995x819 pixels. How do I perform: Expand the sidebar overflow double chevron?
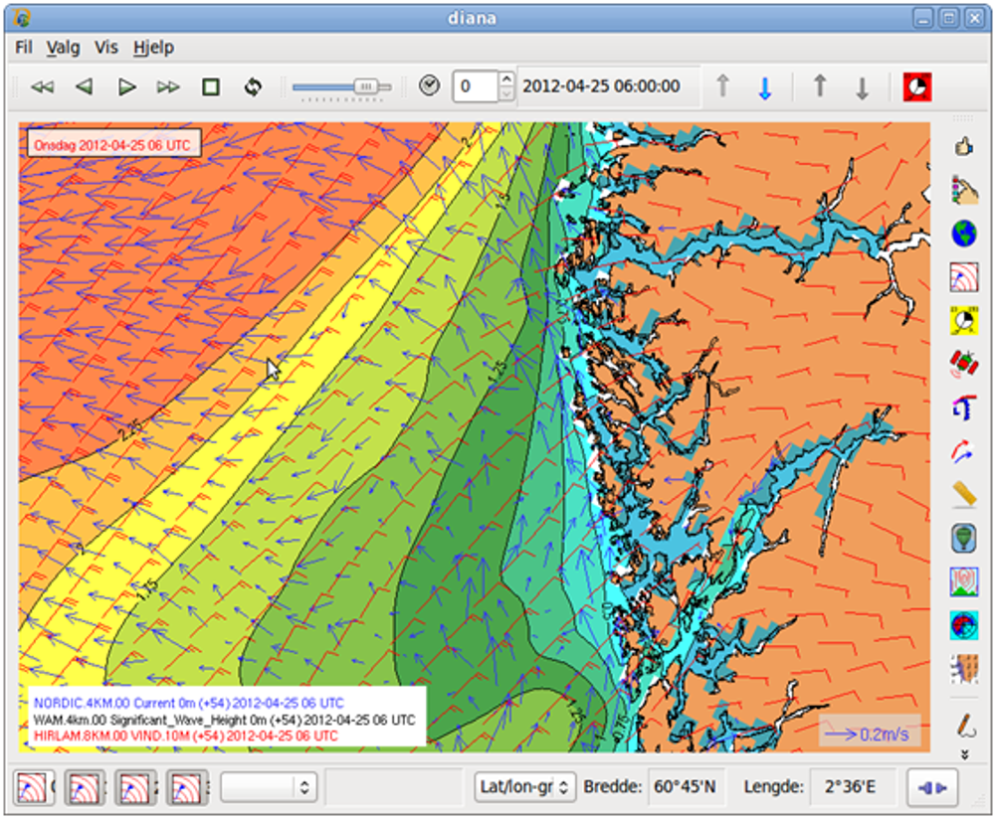(x=963, y=754)
